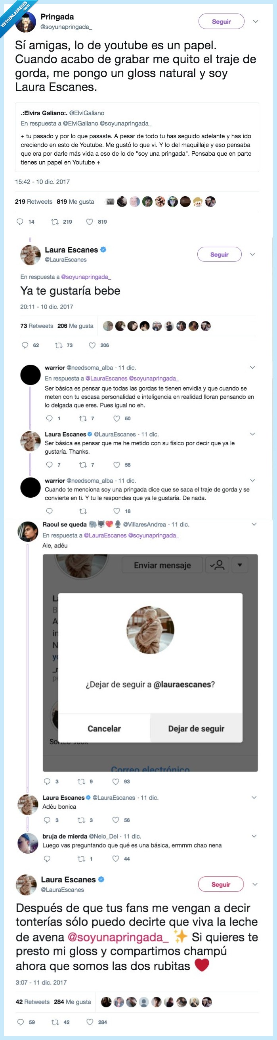Screen dimensions: 277x1040
Task: Reply to the 'Adéu bonica' tweet
Action: click(x=47, y=820)
